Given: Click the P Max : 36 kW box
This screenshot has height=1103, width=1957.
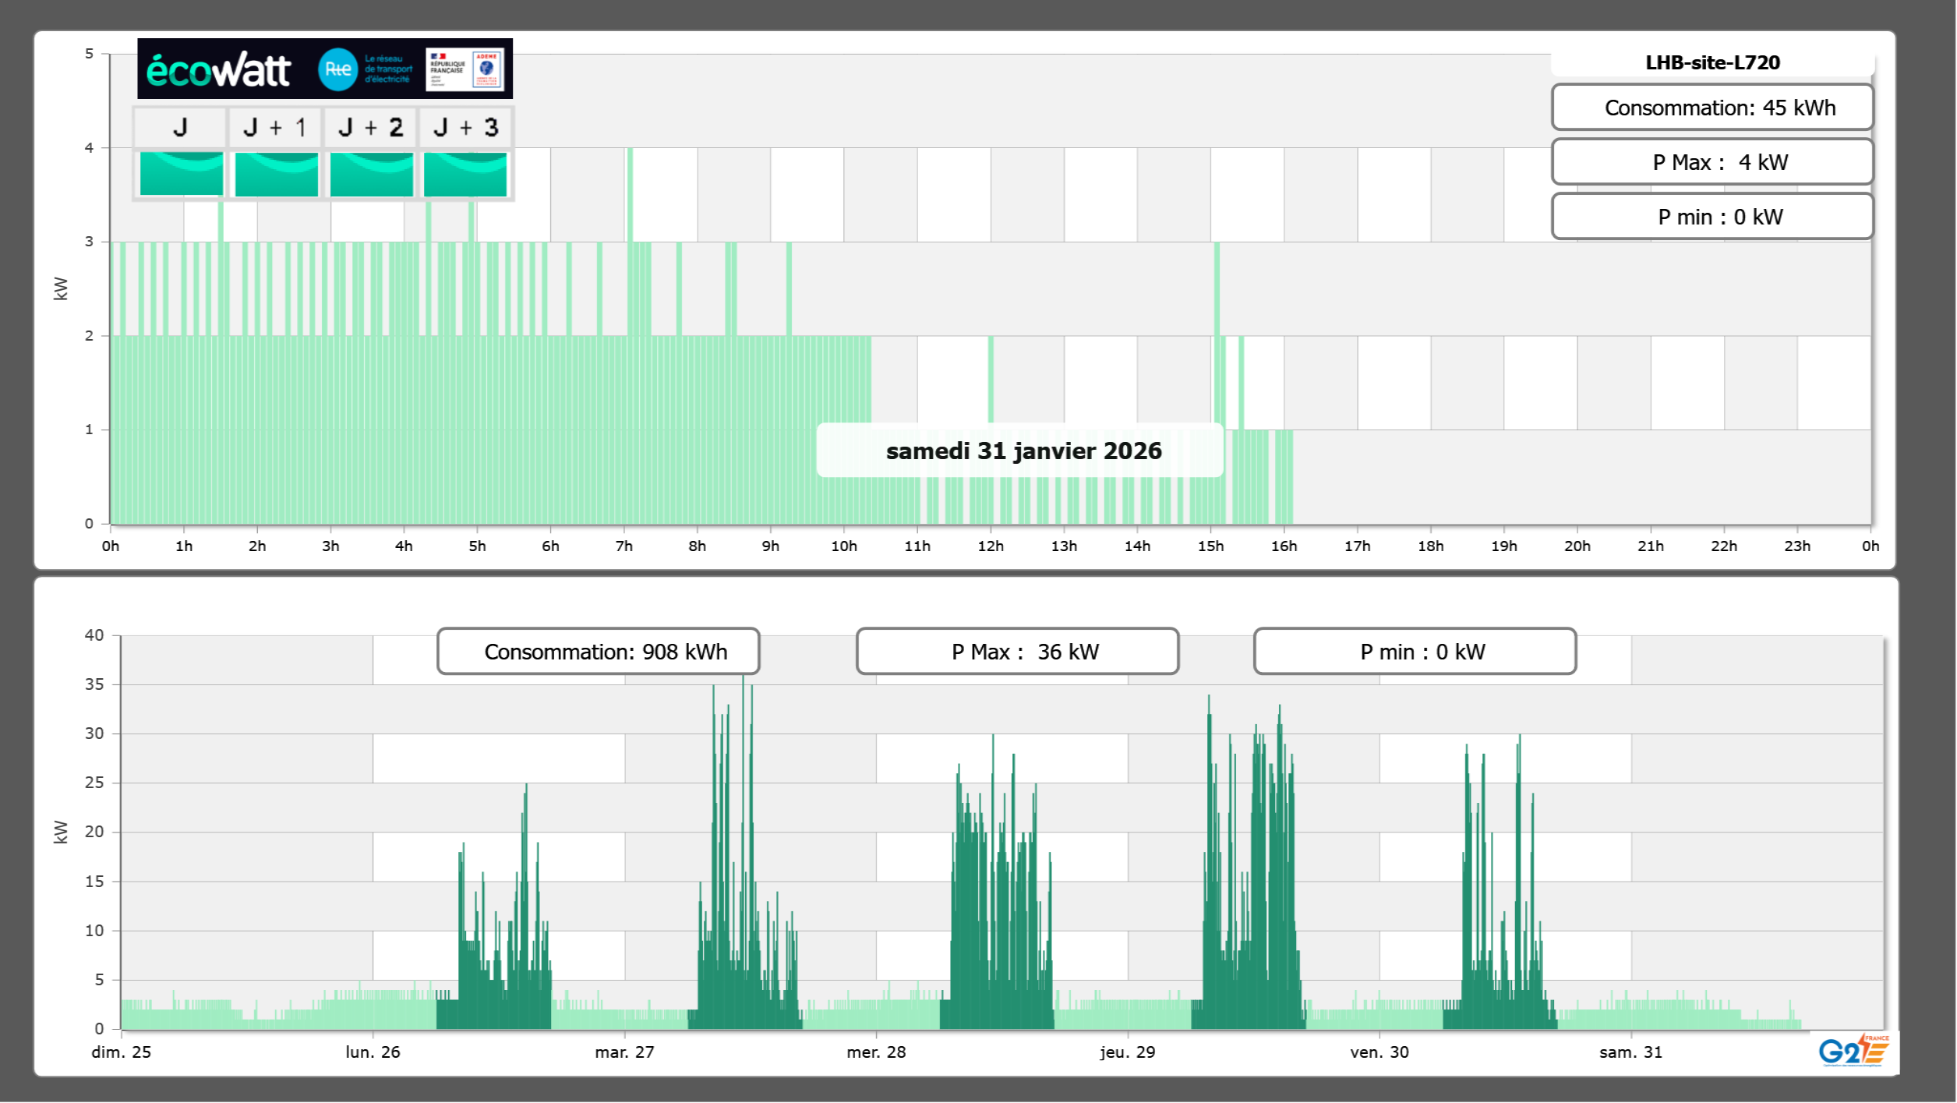Looking at the screenshot, I should tap(1017, 652).
